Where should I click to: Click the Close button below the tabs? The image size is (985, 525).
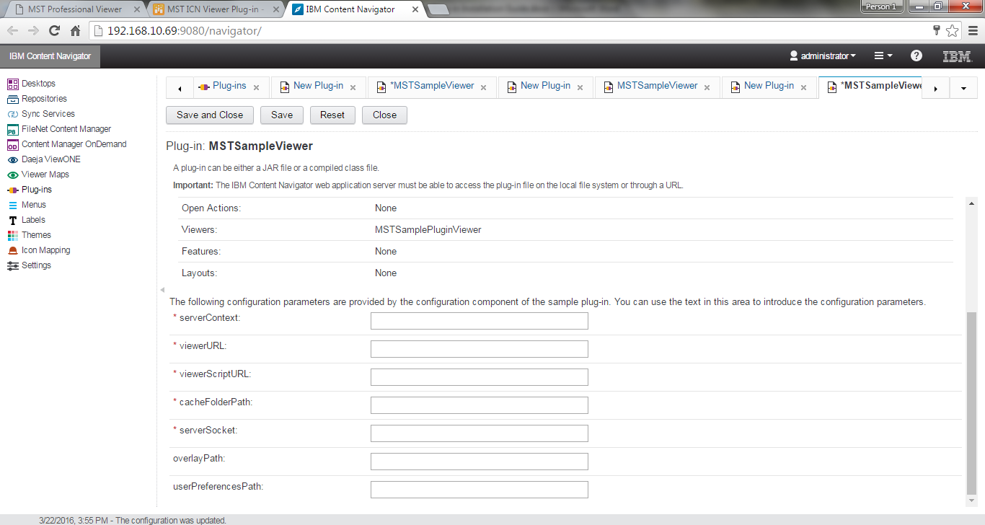[384, 115]
